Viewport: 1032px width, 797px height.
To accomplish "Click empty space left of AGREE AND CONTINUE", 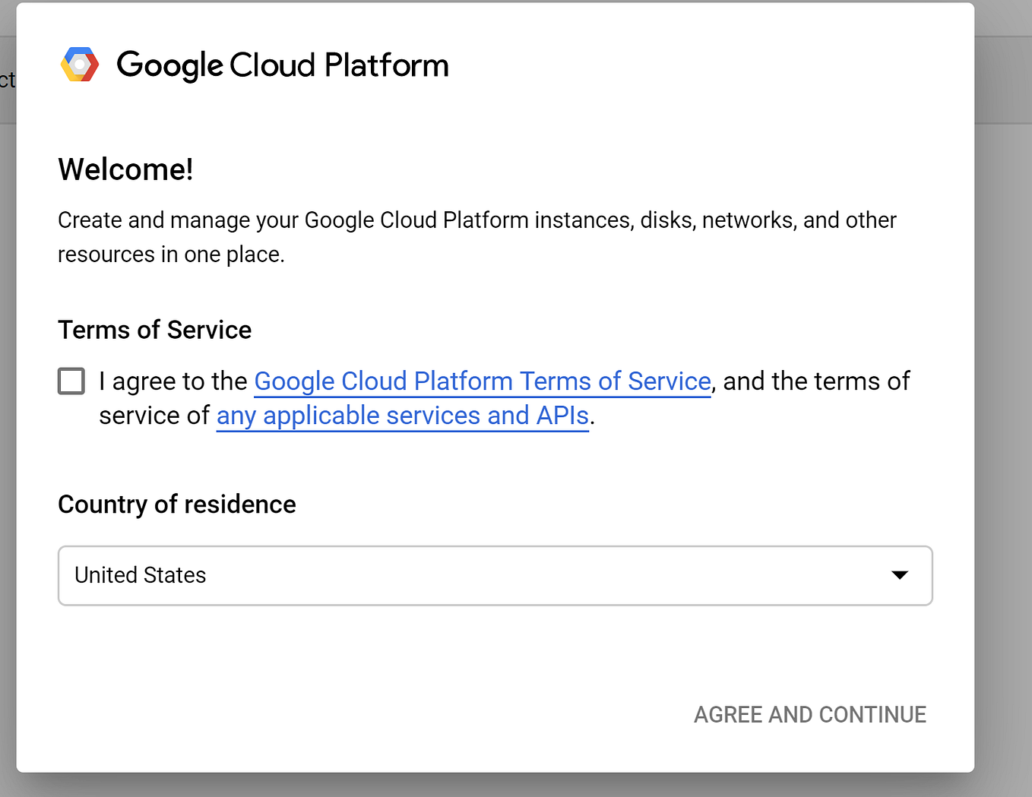I will click(365, 715).
